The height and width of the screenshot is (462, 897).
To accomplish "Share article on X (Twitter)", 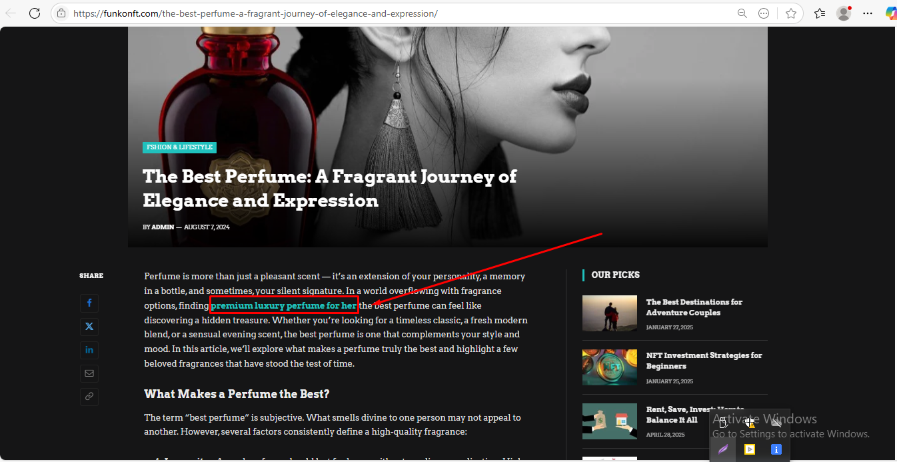I will point(89,327).
